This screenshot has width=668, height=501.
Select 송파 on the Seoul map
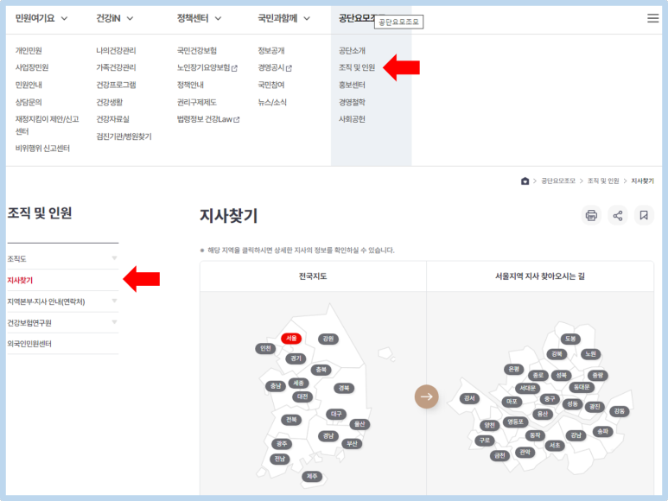(603, 431)
